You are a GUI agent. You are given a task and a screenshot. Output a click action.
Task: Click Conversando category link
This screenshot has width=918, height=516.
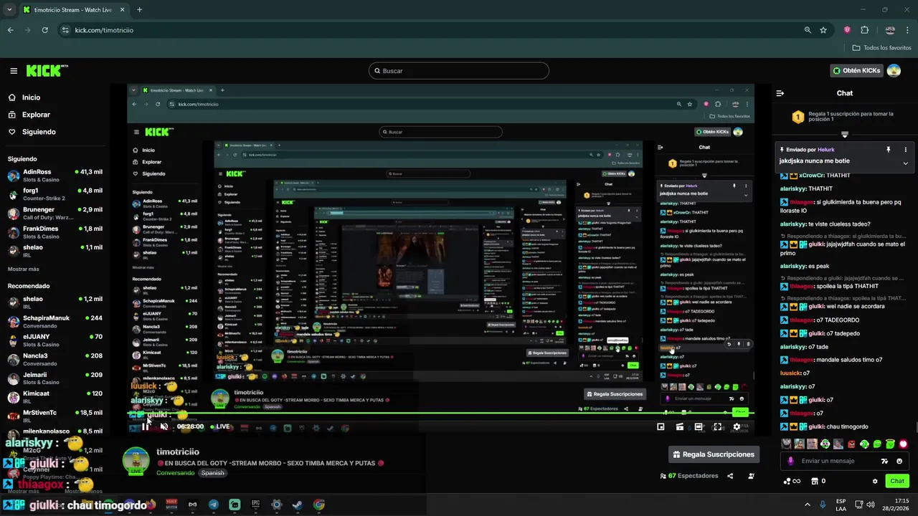pos(175,473)
